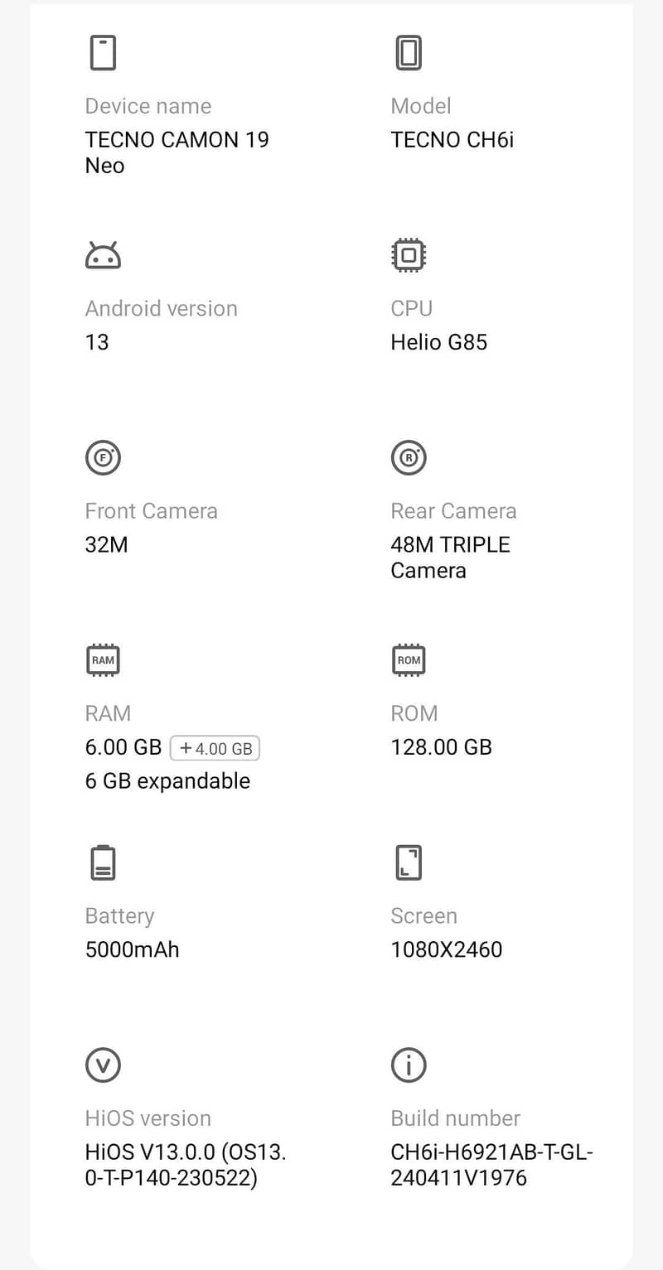This screenshot has height=1270, width=663.
Task: Tap the ROM chip icon
Action: 409,660
